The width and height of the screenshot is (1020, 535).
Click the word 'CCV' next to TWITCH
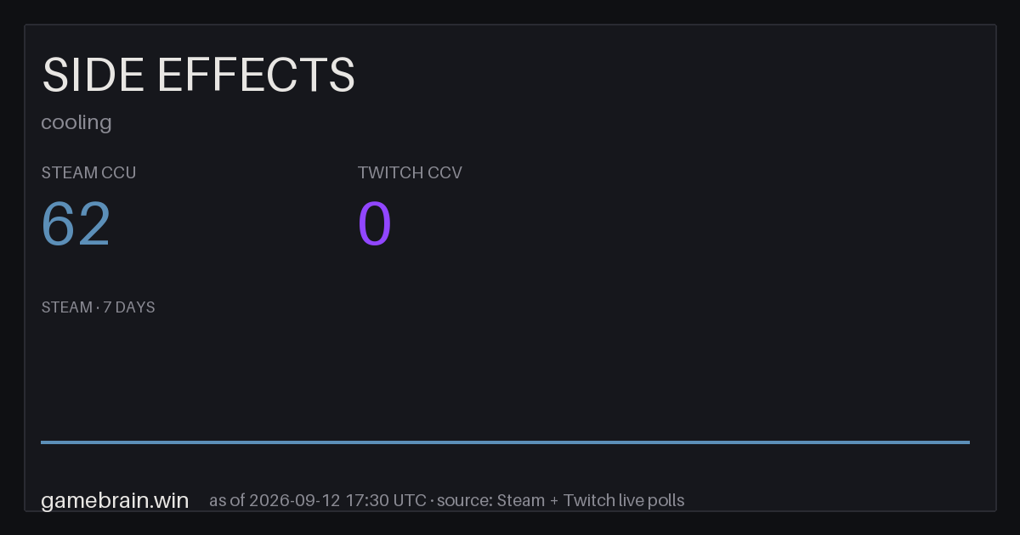point(445,172)
